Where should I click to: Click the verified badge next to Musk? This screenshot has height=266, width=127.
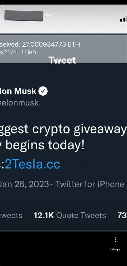[43, 91]
